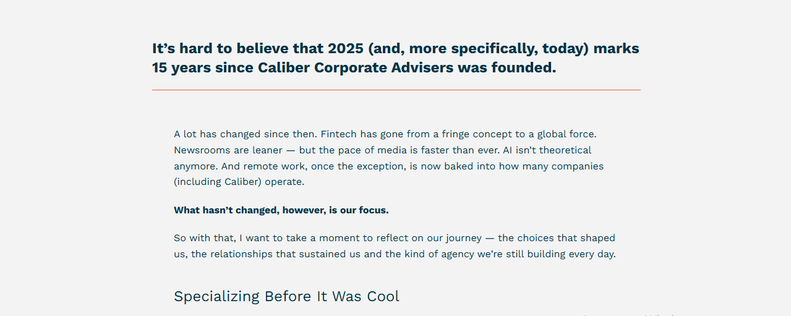Viewport: 791px width, 316px height.
Task: Click the "Specializing Before It Was Cool" subheading
Action: click(286, 296)
